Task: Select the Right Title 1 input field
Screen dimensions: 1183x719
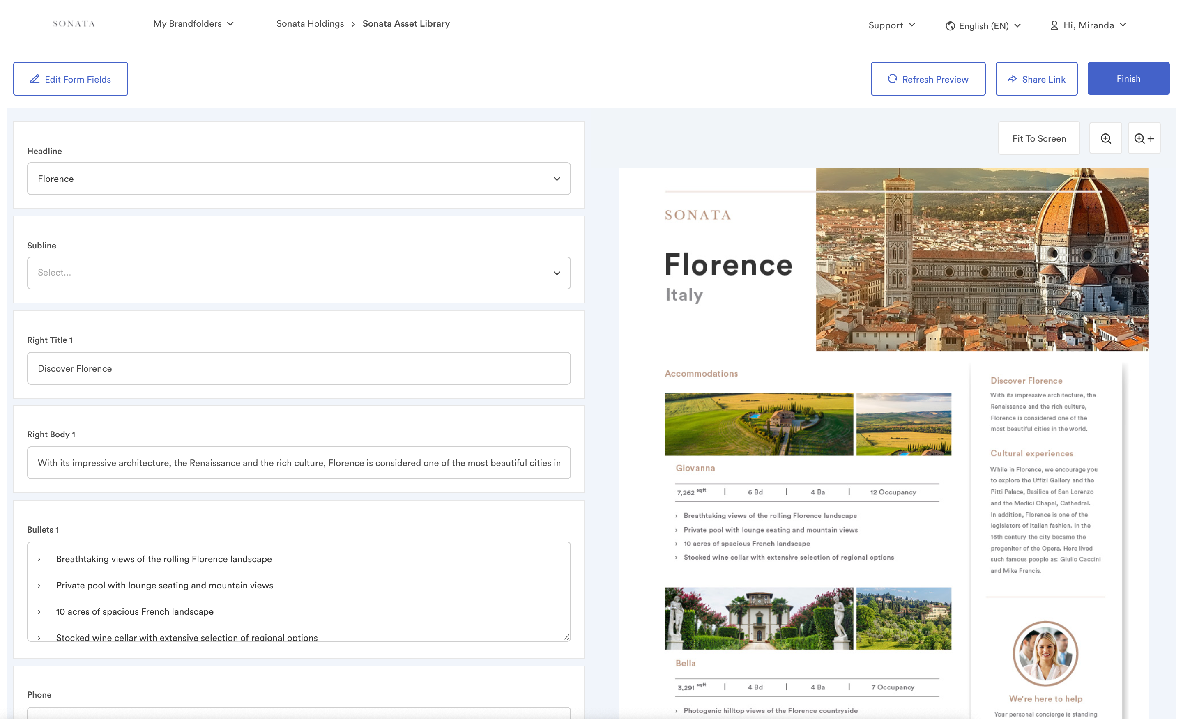Action: point(298,368)
